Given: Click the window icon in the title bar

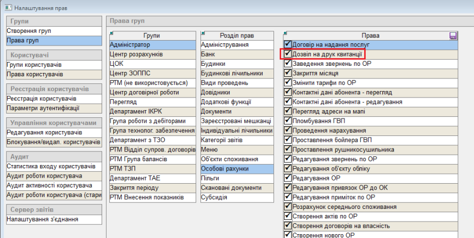Looking at the screenshot, I should pos(5,7).
